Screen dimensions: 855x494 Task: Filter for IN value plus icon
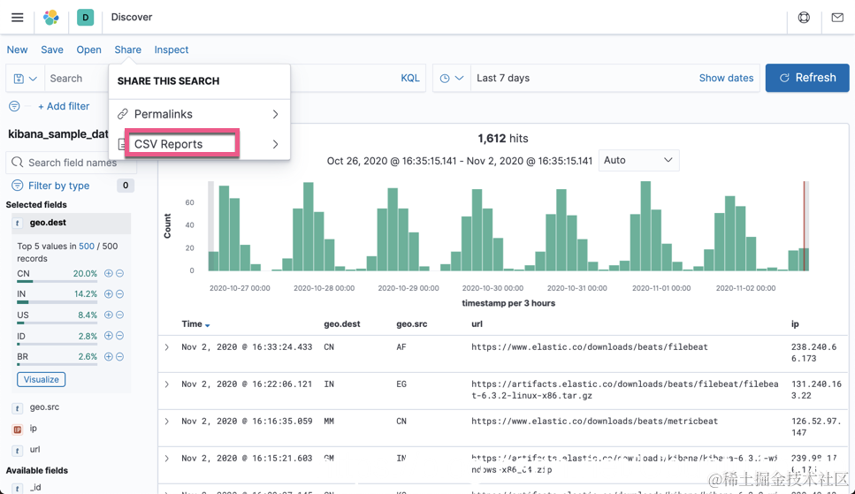pos(109,294)
